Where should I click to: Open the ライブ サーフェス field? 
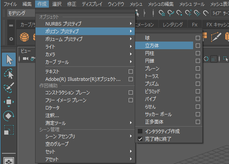click(x=219, y=13)
